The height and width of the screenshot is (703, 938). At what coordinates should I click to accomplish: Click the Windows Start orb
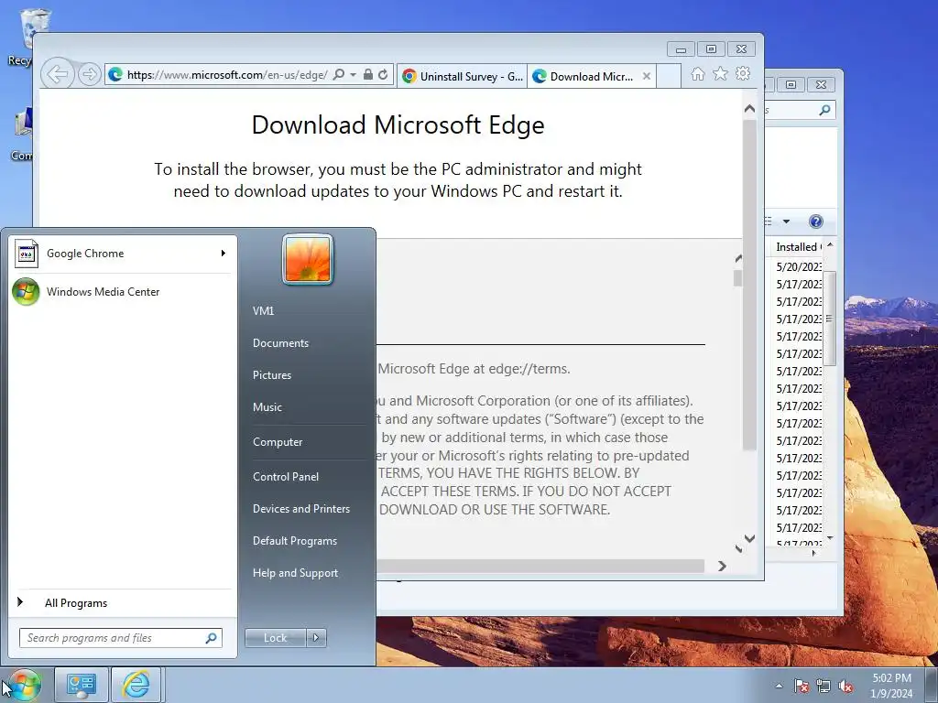pos(23,685)
